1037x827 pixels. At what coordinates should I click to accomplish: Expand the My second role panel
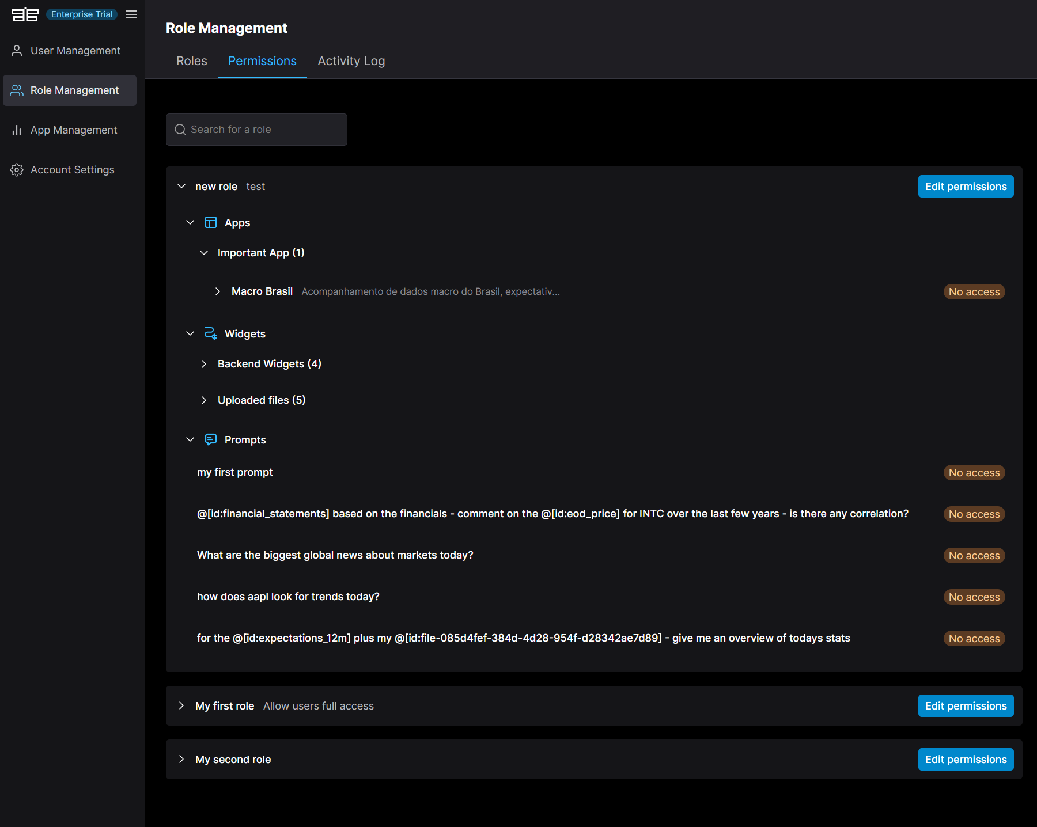click(181, 759)
